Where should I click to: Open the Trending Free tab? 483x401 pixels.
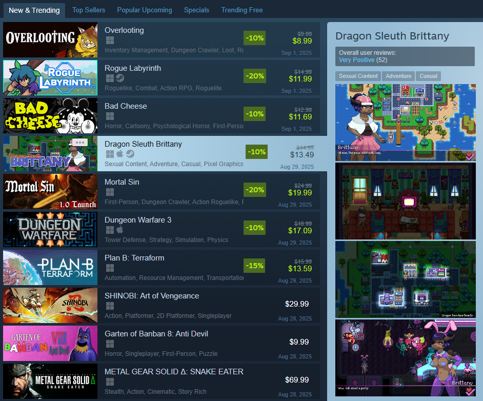pyautogui.click(x=242, y=10)
